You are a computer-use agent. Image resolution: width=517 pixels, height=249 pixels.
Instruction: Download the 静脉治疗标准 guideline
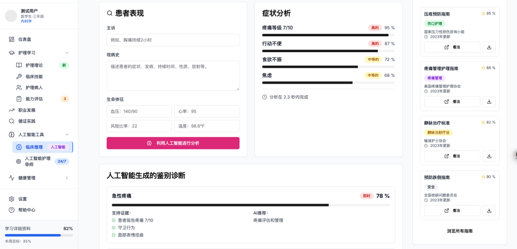click(489, 156)
